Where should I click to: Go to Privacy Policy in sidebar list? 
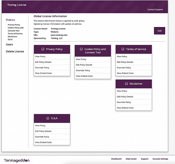tap(14, 25)
